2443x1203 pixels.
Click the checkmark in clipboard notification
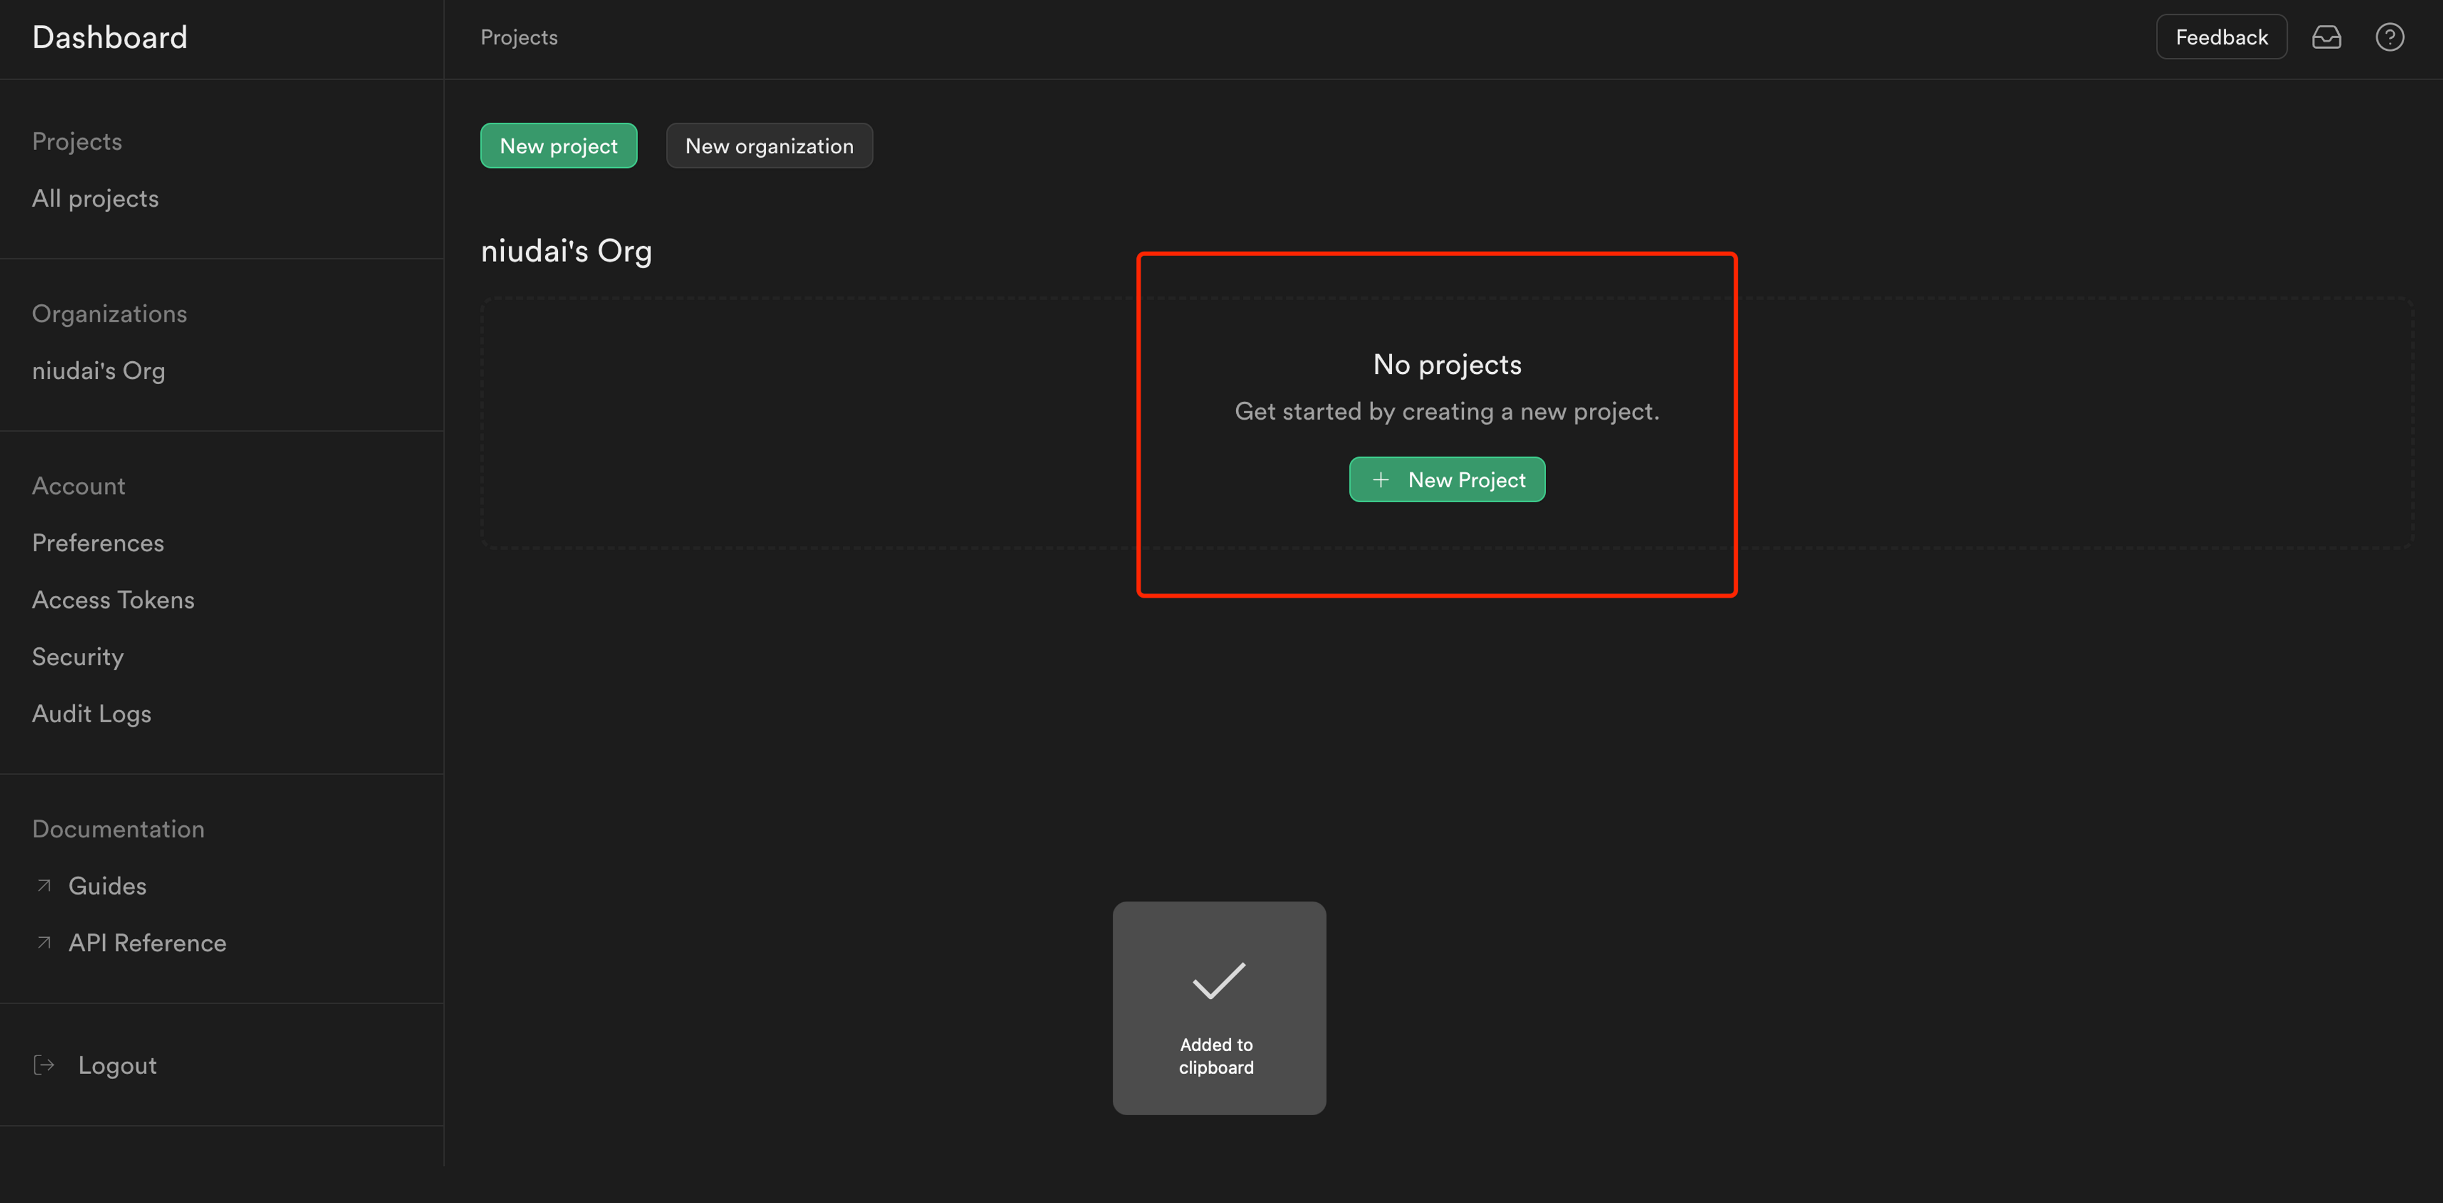coord(1218,981)
